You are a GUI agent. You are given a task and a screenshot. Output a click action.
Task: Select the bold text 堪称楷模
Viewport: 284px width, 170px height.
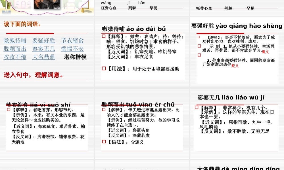coord(75,57)
